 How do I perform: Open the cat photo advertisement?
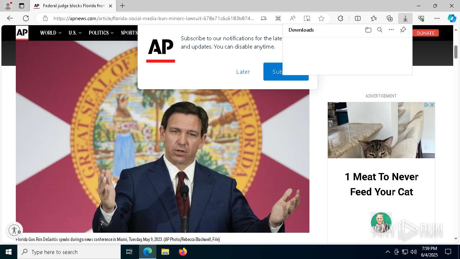click(381, 130)
